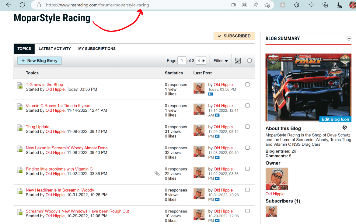356x224 pixels.
Task: View site information via the lock icon
Action: [39, 5]
